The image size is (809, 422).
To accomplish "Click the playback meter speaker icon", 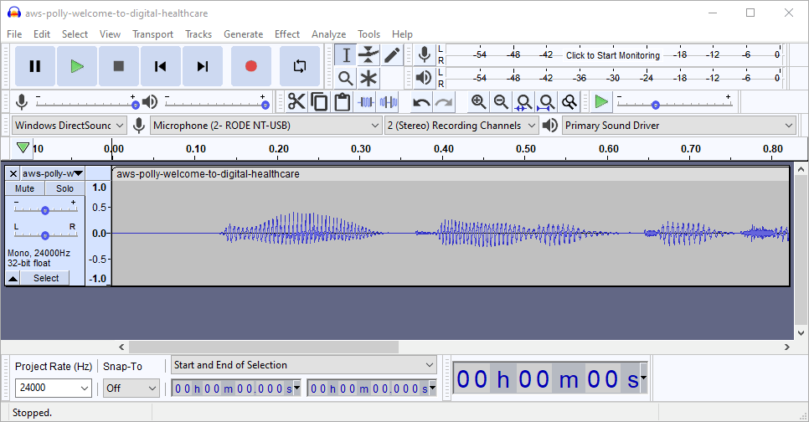I will pyautogui.click(x=424, y=78).
